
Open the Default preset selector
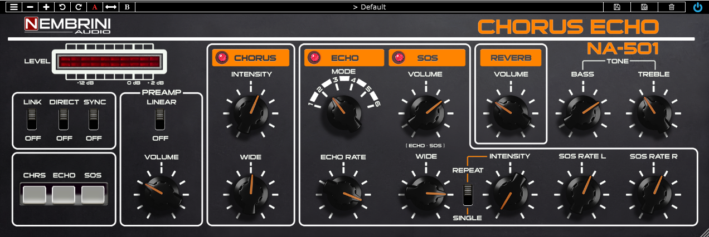[370, 7]
